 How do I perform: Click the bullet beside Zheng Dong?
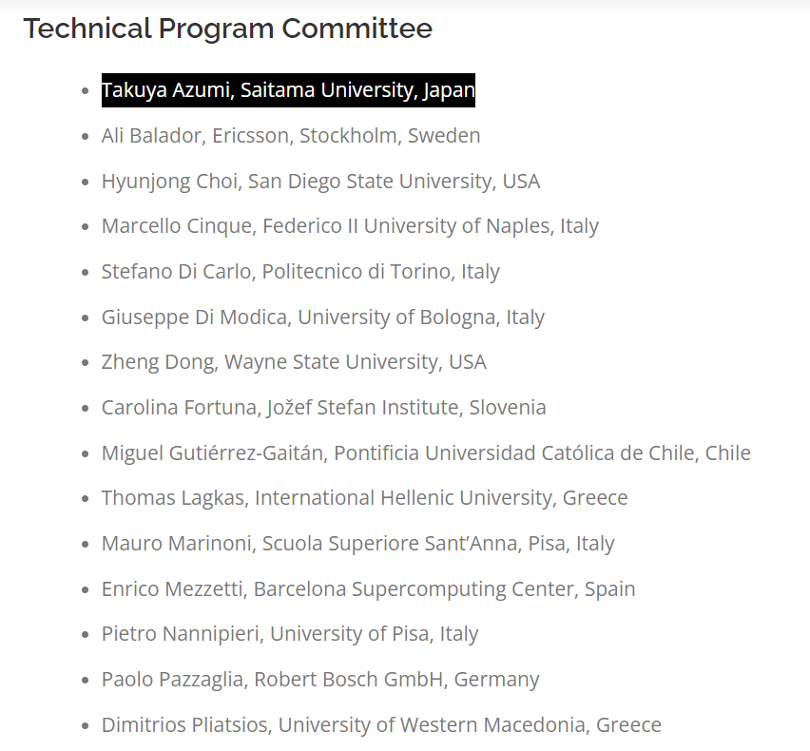(x=86, y=363)
